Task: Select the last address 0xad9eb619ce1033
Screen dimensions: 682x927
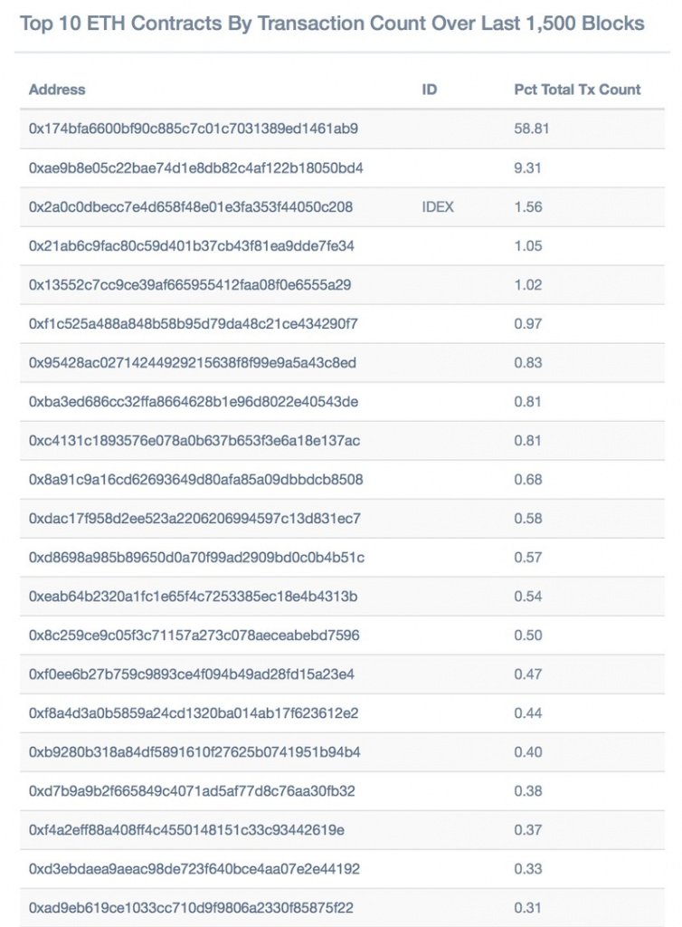Action: click(x=190, y=907)
